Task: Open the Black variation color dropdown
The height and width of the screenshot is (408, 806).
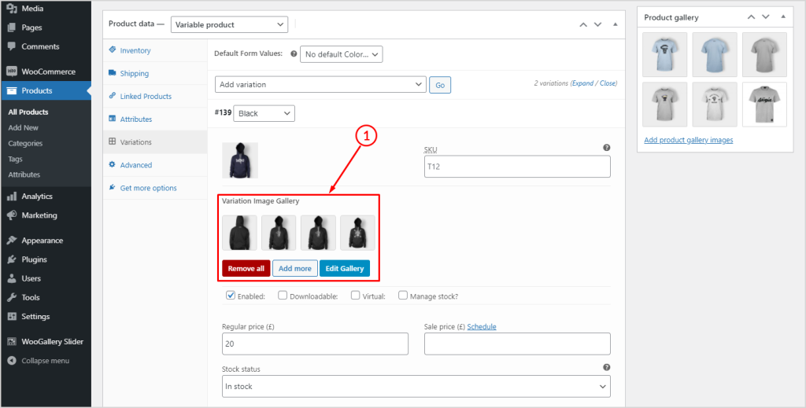Action: click(264, 113)
